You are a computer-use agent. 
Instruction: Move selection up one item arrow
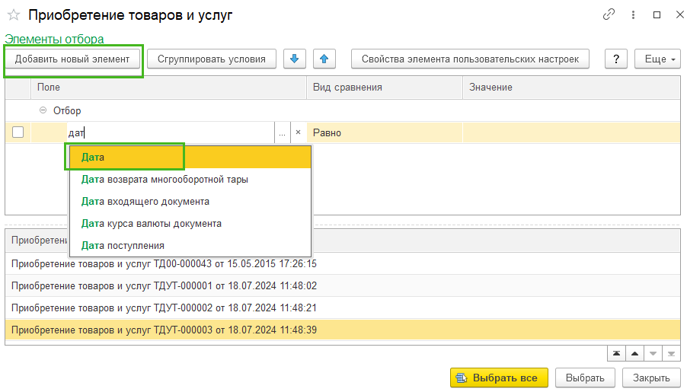click(x=635, y=353)
